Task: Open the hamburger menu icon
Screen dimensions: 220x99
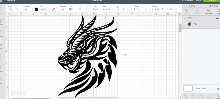Action: coord(1,1)
